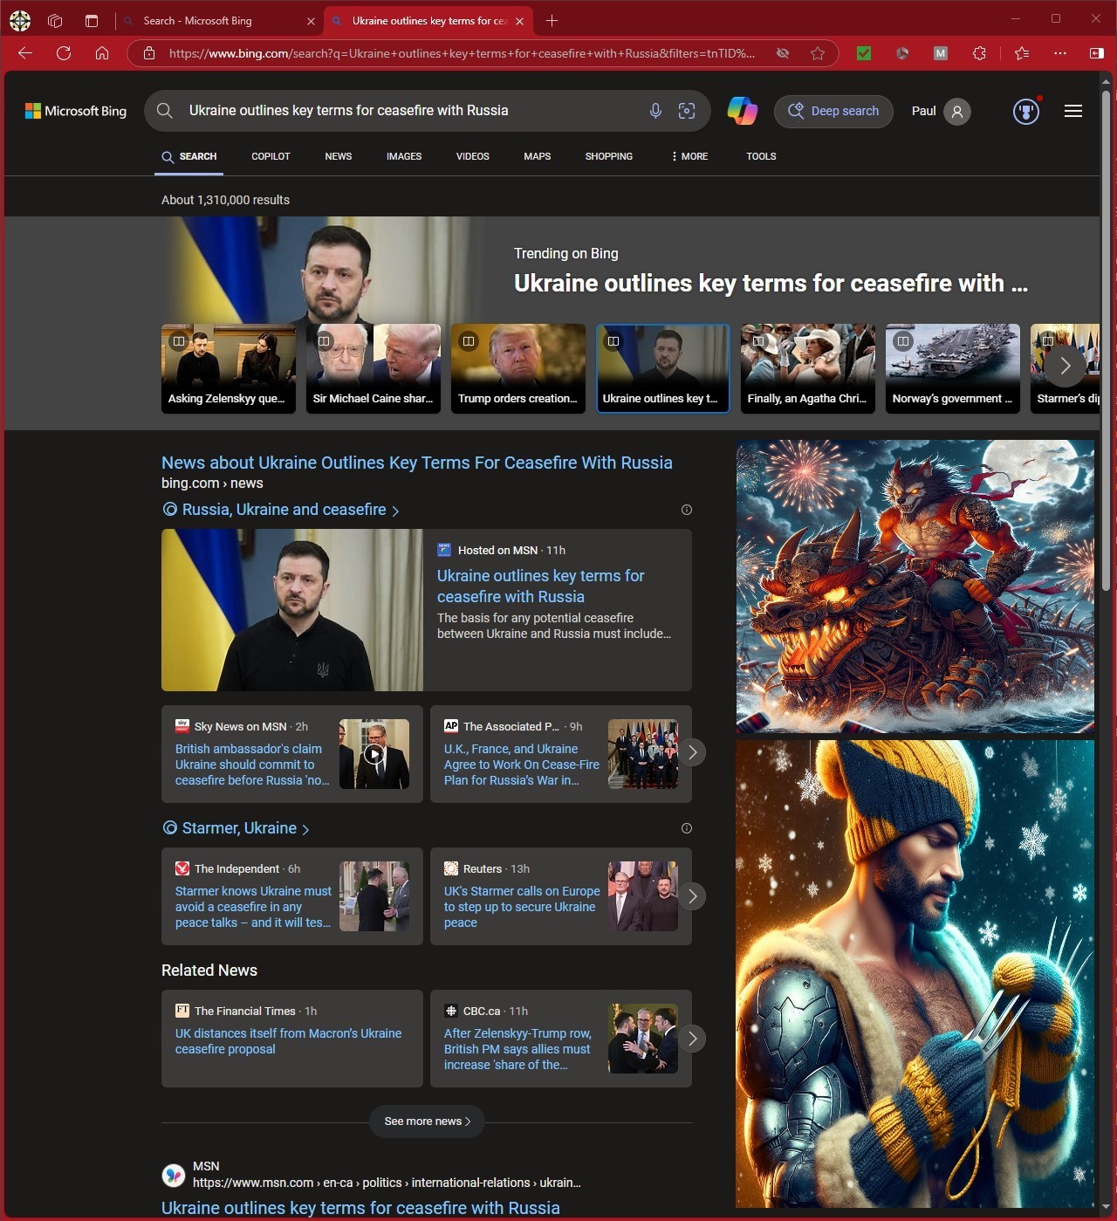This screenshot has width=1117, height=1221.
Task: Open Microsoft Rewards trophy icon
Action: (1026, 111)
